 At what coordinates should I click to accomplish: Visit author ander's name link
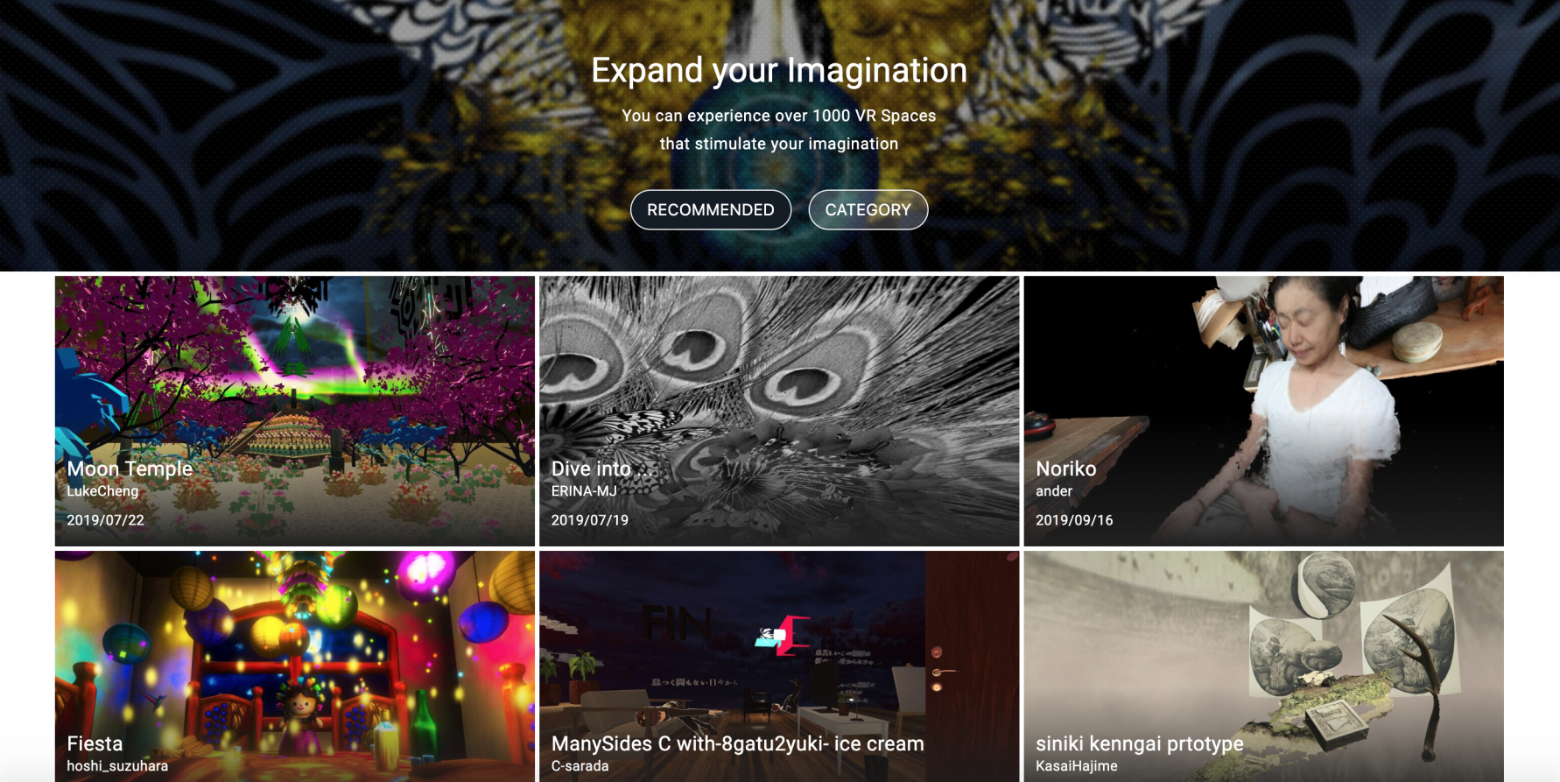pos(1054,491)
